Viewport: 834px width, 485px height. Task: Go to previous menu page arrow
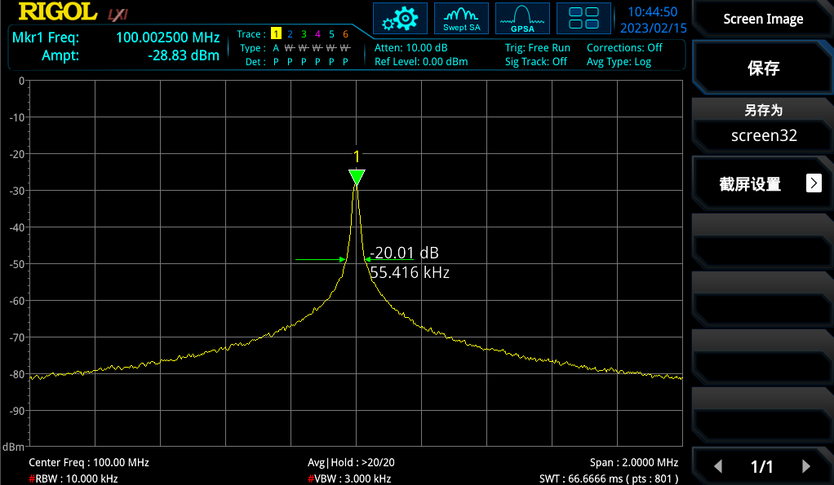718,466
